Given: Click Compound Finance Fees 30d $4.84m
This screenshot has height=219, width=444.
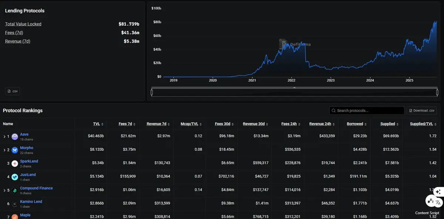Looking at the screenshot, I should pyautogui.click(x=228, y=190).
